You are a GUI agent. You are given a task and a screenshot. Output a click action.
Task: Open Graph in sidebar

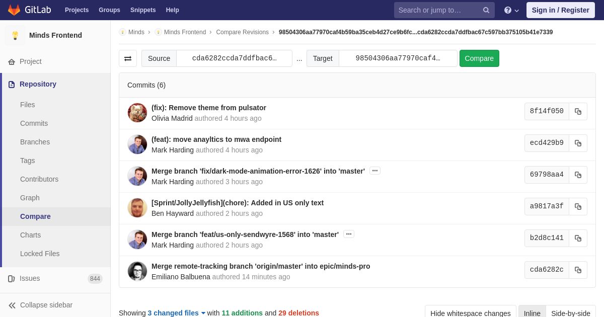[30, 198]
